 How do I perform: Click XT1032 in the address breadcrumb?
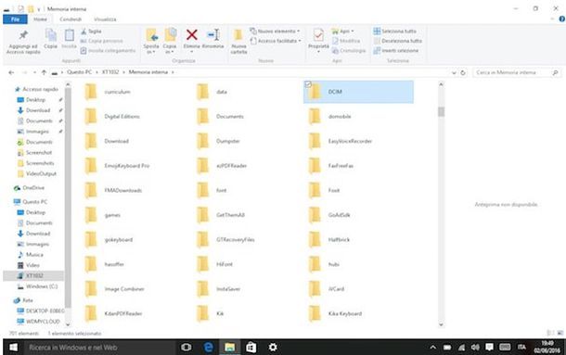click(110, 72)
